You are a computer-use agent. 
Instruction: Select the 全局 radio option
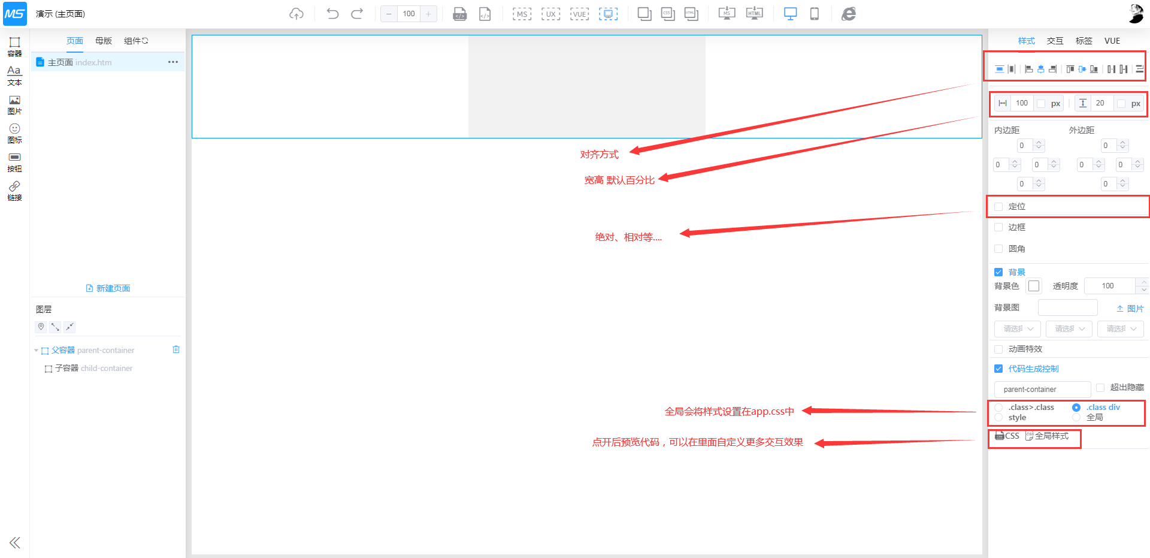[x=1076, y=417]
